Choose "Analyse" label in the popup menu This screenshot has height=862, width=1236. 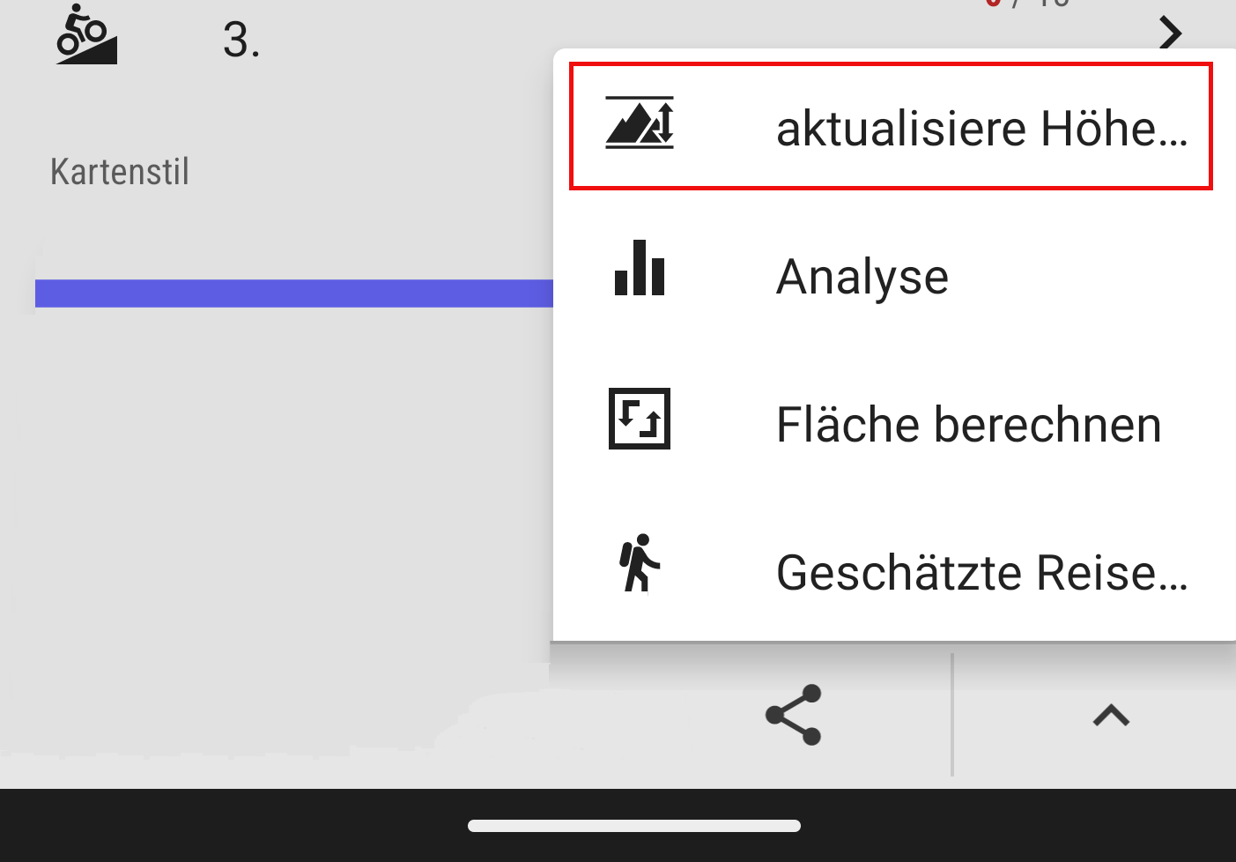862,277
